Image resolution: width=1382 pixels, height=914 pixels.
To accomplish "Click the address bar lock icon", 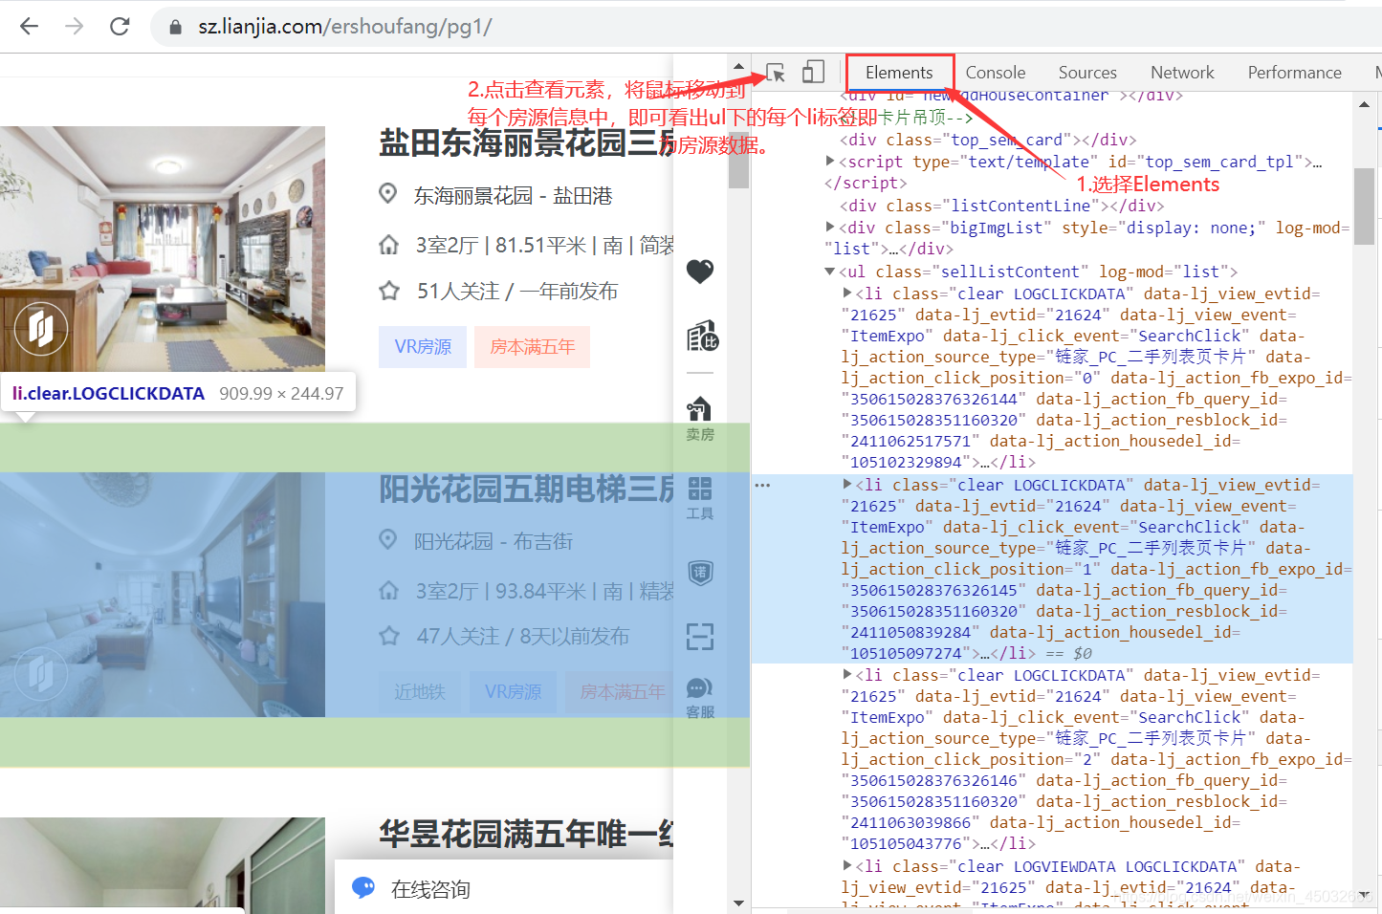I will (x=175, y=27).
